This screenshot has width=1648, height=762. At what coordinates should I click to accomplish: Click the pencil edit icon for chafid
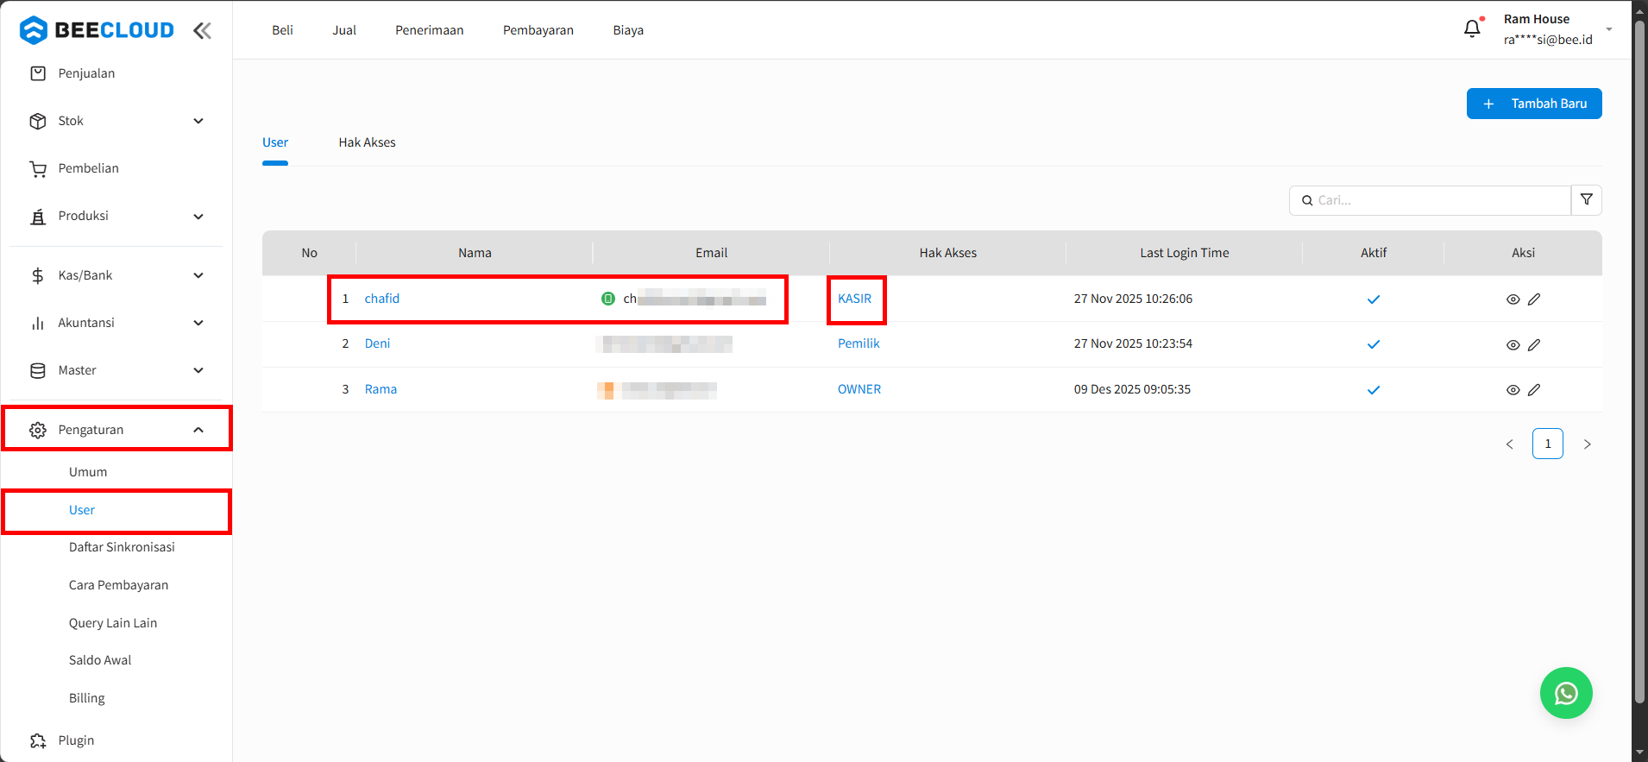[1534, 299]
